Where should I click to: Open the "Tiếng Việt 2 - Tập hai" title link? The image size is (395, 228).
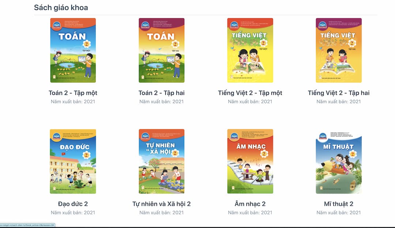tap(339, 93)
